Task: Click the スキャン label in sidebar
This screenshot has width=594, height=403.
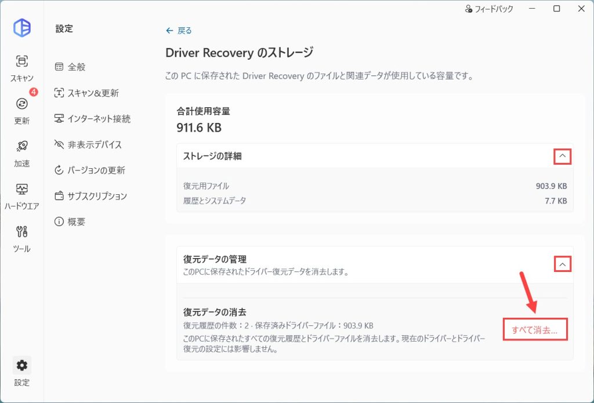Action: [22, 78]
